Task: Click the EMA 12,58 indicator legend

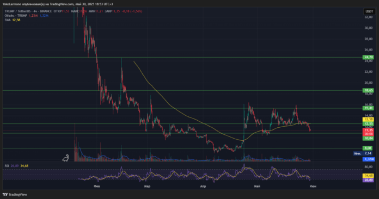Action: coord(13,20)
